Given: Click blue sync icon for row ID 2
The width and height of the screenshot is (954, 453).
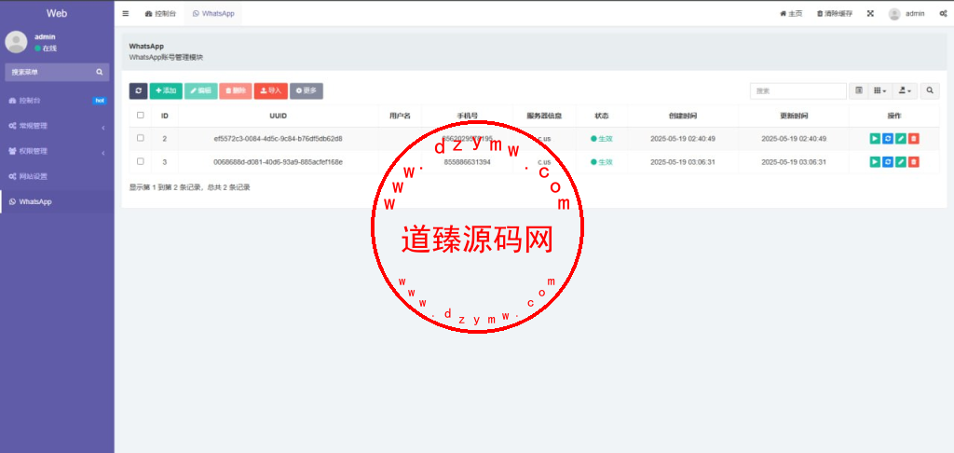Looking at the screenshot, I should (x=888, y=139).
